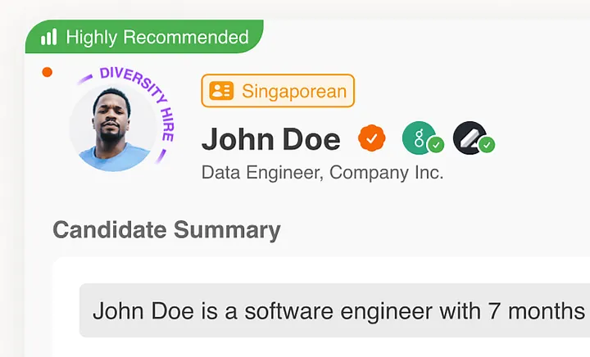Click the green check on the pencil icon

tap(487, 145)
